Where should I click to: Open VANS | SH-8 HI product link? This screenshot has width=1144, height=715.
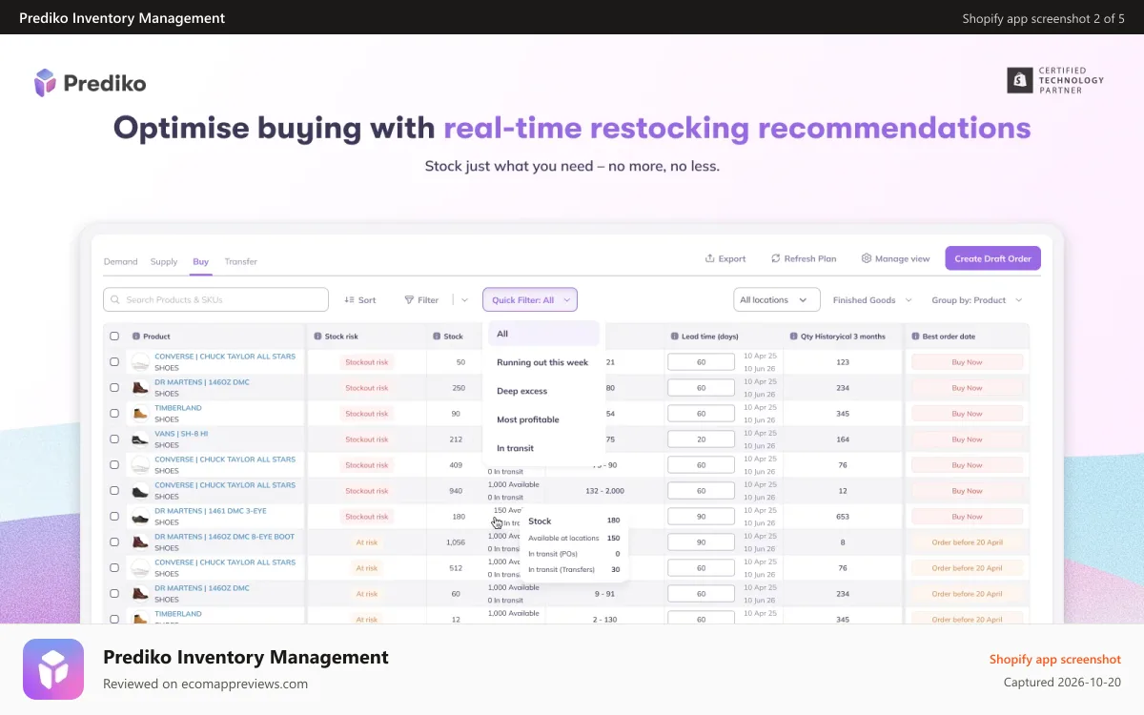tap(181, 434)
